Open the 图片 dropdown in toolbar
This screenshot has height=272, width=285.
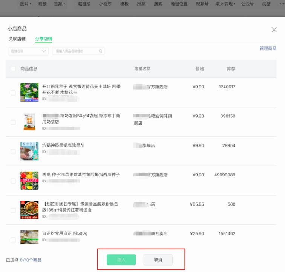coord(26,4)
